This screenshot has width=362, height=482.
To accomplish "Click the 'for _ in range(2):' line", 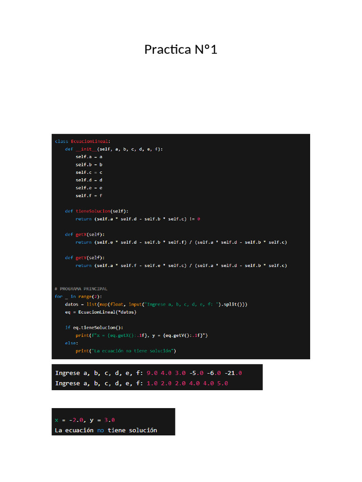I will (x=79, y=297).
